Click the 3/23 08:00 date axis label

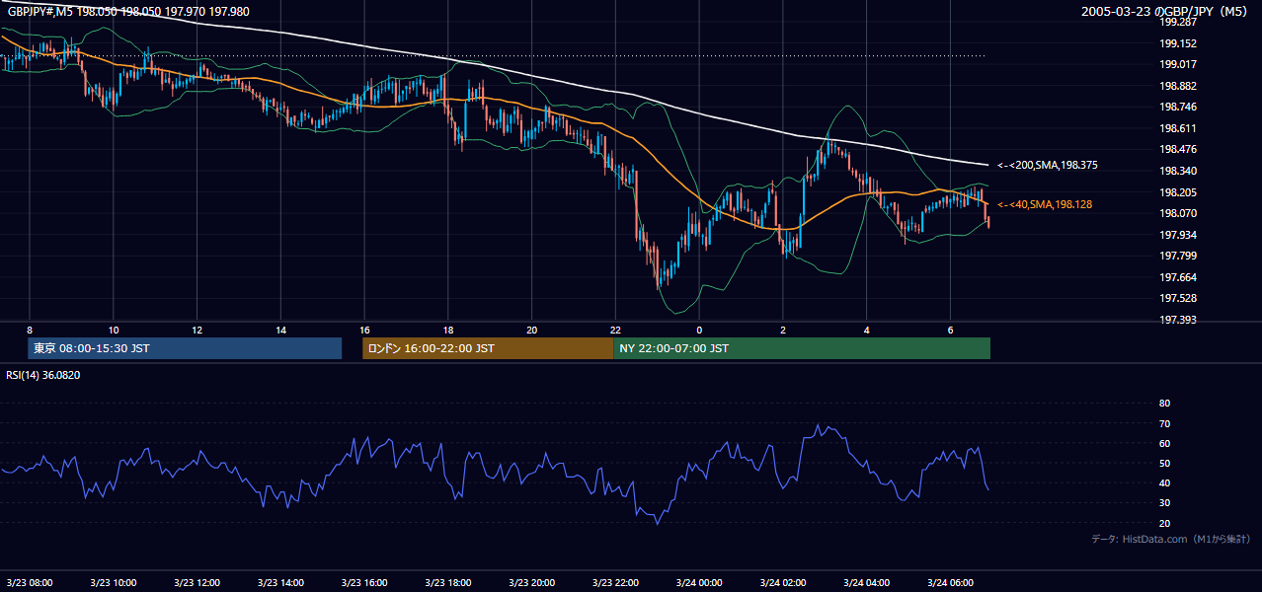click(x=30, y=583)
